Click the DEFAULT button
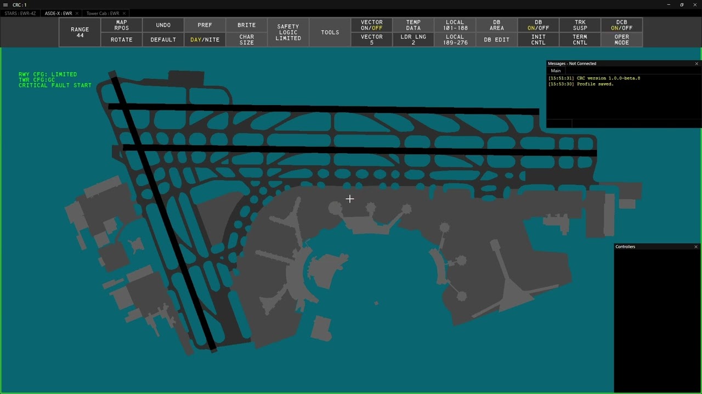The image size is (702, 394). pyautogui.click(x=163, y=40)
